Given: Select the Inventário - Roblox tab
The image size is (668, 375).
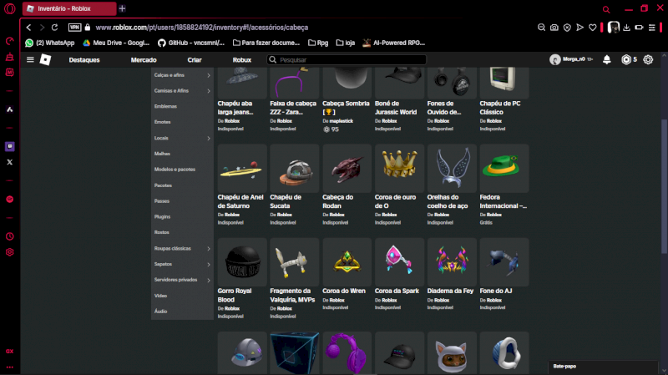Looking at the screenshot, I should pyautogui.click(x=69, y=8).
